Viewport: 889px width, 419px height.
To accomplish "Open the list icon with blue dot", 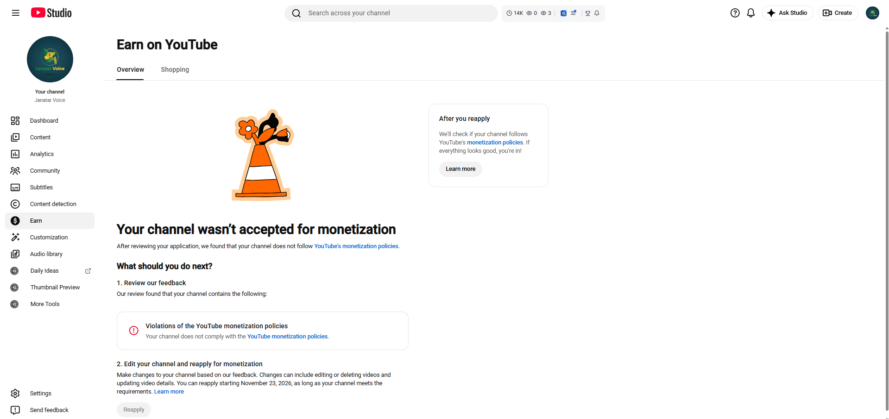I will coord(574,13).
